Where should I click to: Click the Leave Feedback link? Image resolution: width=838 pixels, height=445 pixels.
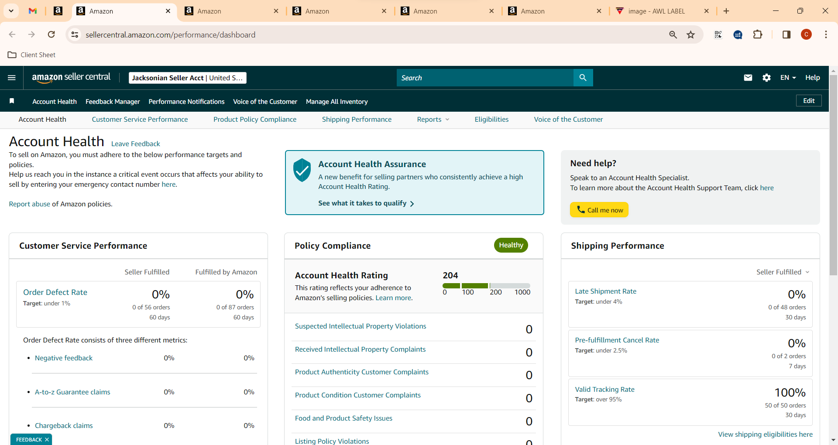click(x=136, y=144)
